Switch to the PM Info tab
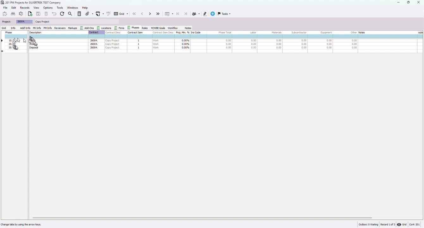Image resolution: width=424 pixels, height=228 pixels. tap(48, 28)
